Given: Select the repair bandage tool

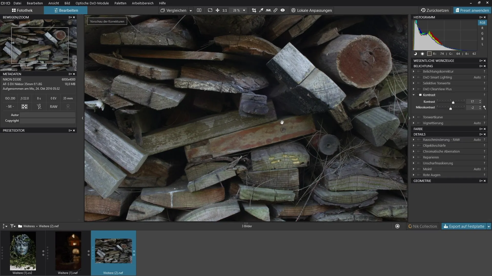Looking at the screenshot, I should tap(275, 10).
